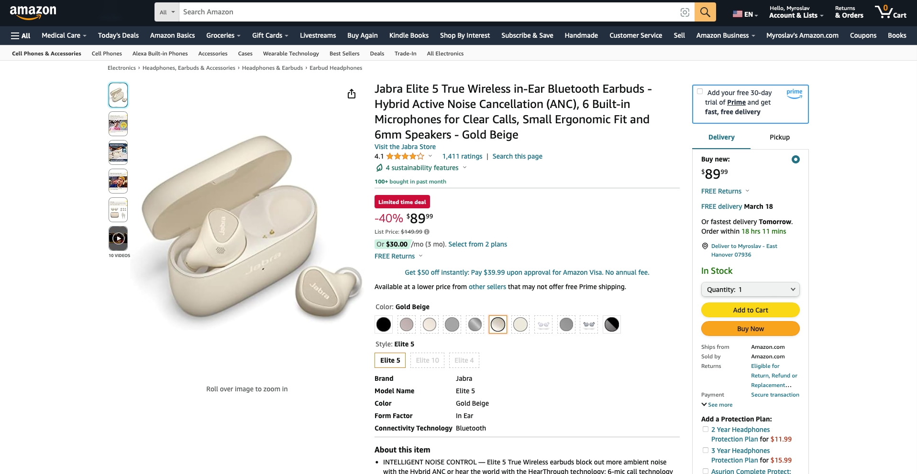
Task: Check the free Prime trial checkbox
Action: [700, 92]
